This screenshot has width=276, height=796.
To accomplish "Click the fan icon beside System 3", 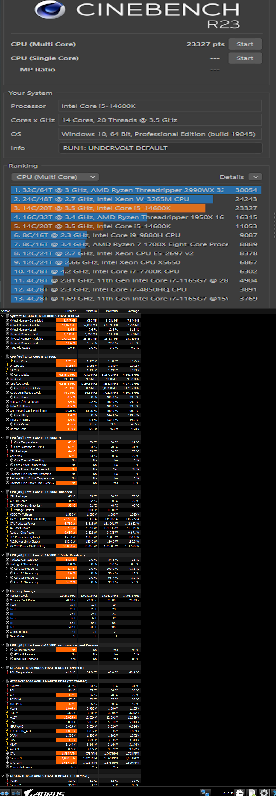I will [7, 758].
